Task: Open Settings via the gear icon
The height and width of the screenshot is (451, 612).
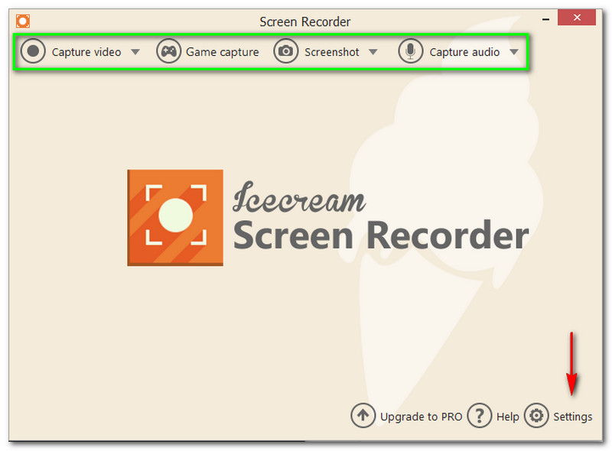Action: tap(536, 416)
